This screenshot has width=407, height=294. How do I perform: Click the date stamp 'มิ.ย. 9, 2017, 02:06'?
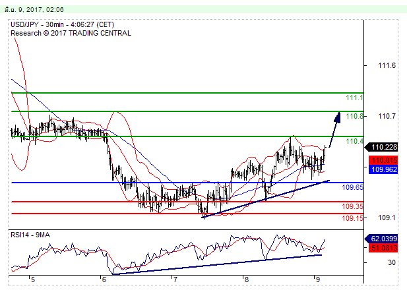(34, 10)
